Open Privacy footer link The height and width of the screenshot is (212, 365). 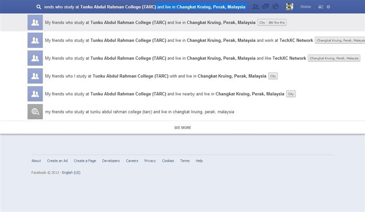click(x=150, y=161)
